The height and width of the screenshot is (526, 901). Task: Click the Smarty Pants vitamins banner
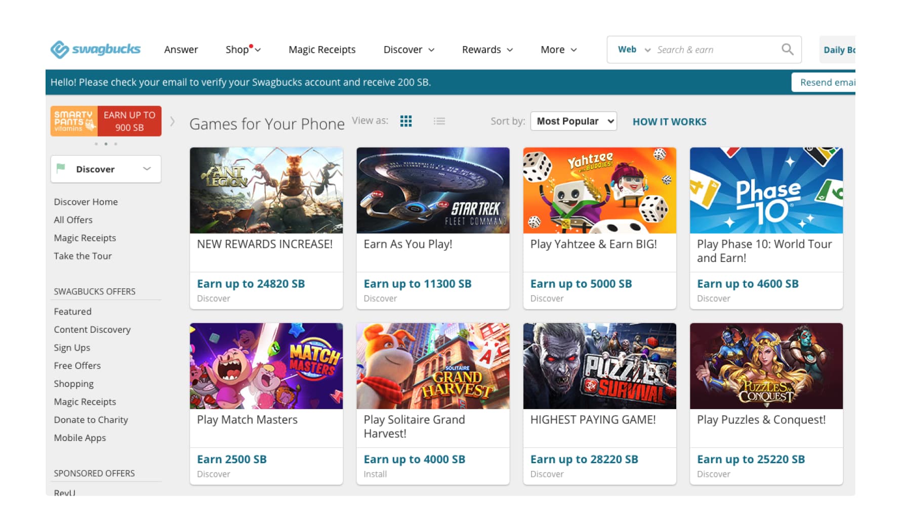click(106, 121)
